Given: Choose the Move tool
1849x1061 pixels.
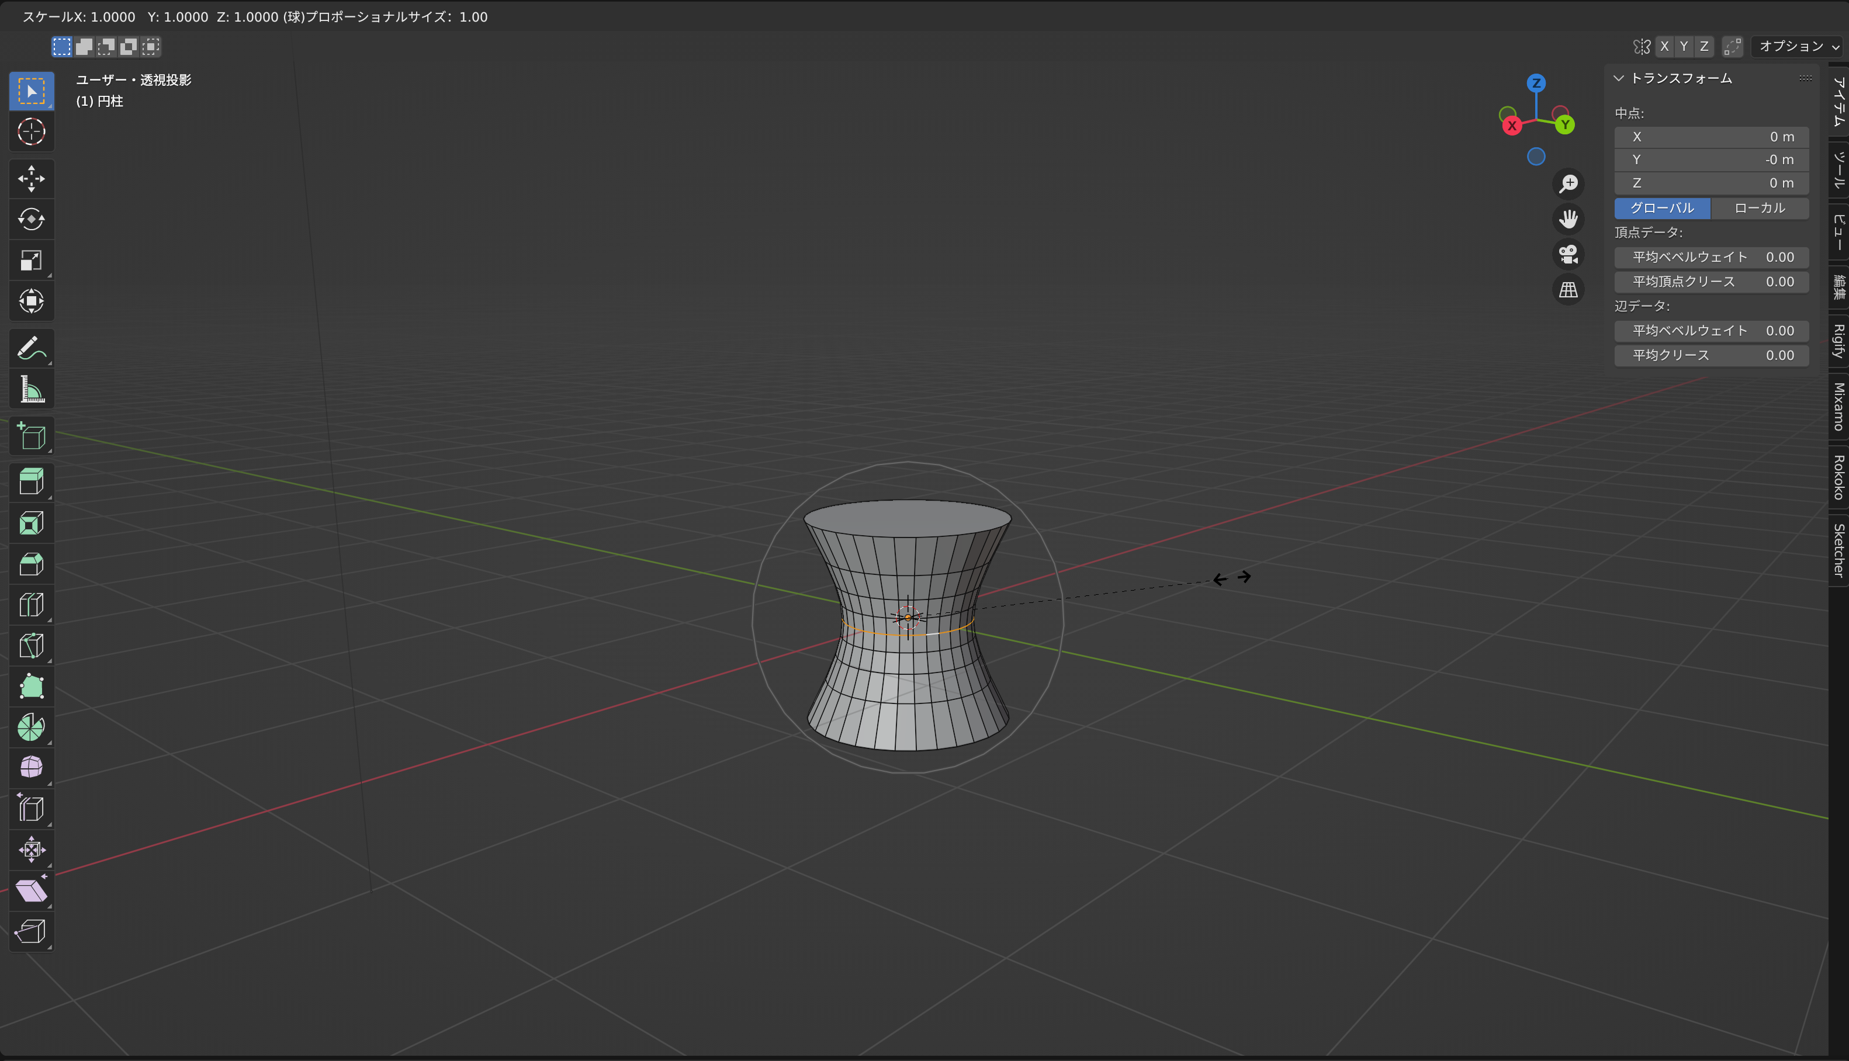Looking at the screenshot, I should point(32,179).
